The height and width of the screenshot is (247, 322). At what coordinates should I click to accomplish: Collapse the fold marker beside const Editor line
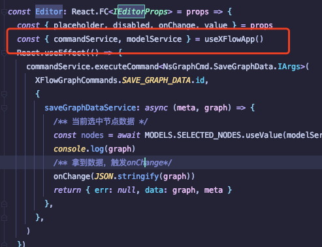pyautogui.click(x=4, y=12)
